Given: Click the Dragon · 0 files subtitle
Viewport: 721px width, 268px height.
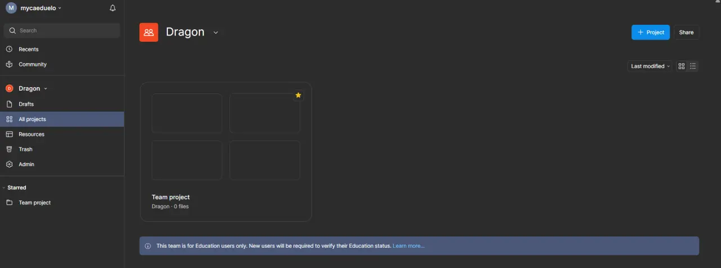Looking at the screenshot, I should (x=170, y=207).
